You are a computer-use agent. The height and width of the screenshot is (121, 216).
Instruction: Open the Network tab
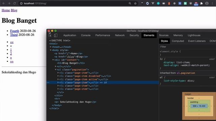120,35
